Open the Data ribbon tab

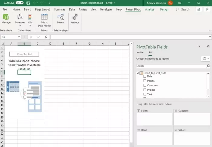[x=72, y=9]
